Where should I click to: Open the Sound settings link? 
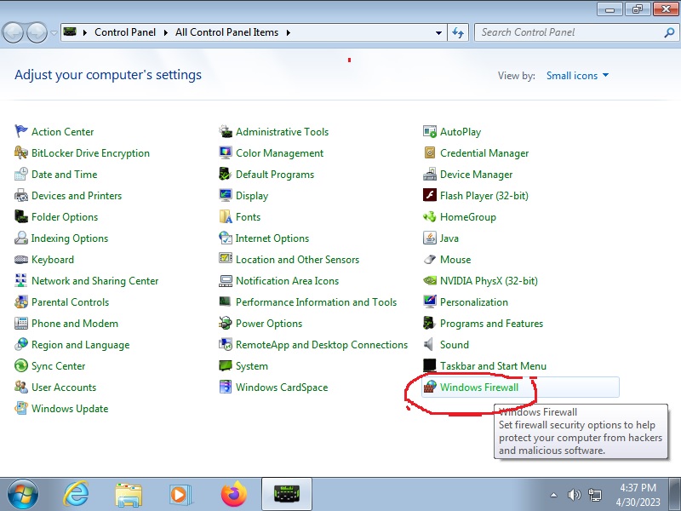click(x=455, y=345)
